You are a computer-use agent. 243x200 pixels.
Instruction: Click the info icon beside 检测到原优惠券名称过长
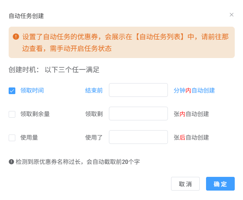pyautogui.click(x=11, y=162)
